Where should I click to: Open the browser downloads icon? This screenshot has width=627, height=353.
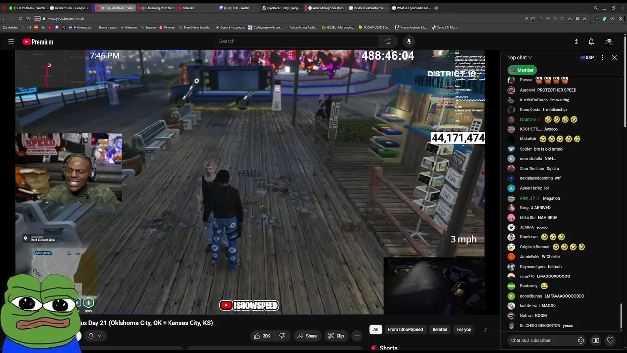pyautogui.click(x=570, y=18)
